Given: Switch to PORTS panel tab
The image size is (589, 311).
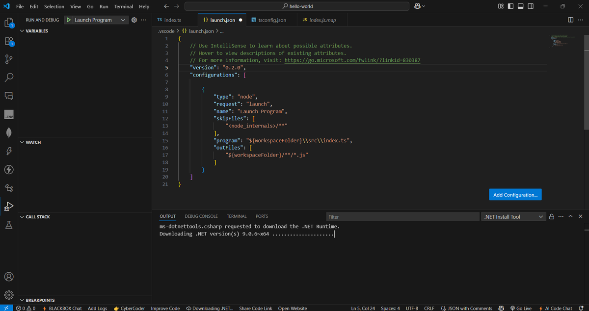Looking at the screenshot, I should coord(262,216).
